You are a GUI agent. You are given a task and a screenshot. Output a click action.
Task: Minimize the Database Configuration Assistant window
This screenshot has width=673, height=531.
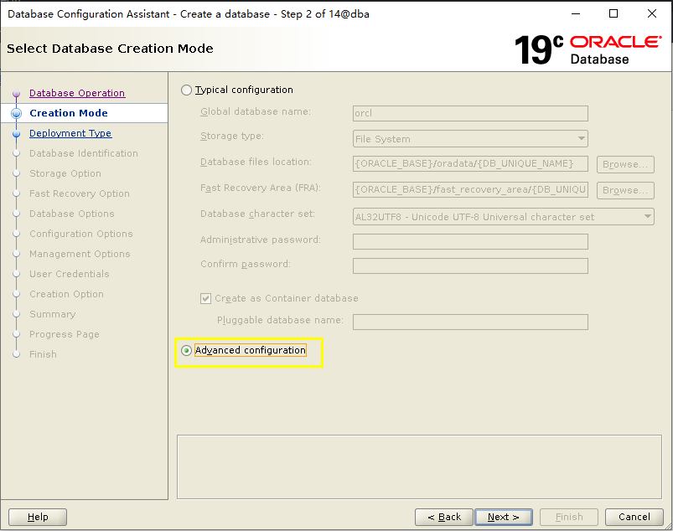click(x=576, y=13)
